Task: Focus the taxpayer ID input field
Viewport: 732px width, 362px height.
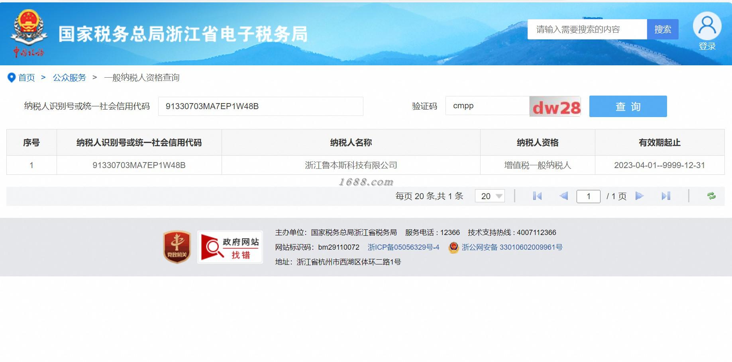Action: pyautogui.click(x=261, y=106)
